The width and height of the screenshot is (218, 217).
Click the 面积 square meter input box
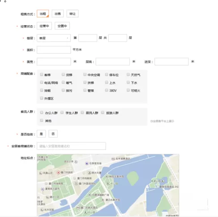(x=54, y=50)
